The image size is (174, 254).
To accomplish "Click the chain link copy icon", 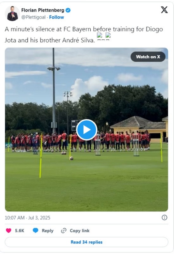I will pyautogui.click(x=64, y=231).
